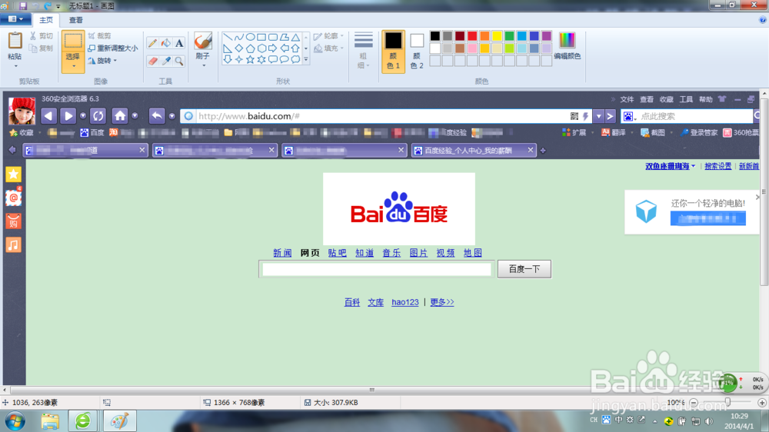Image resolution: width=769 pixels, height=432 pixels.
Task: Open File Explorer from taskbar
Action: tap(50, 421)
